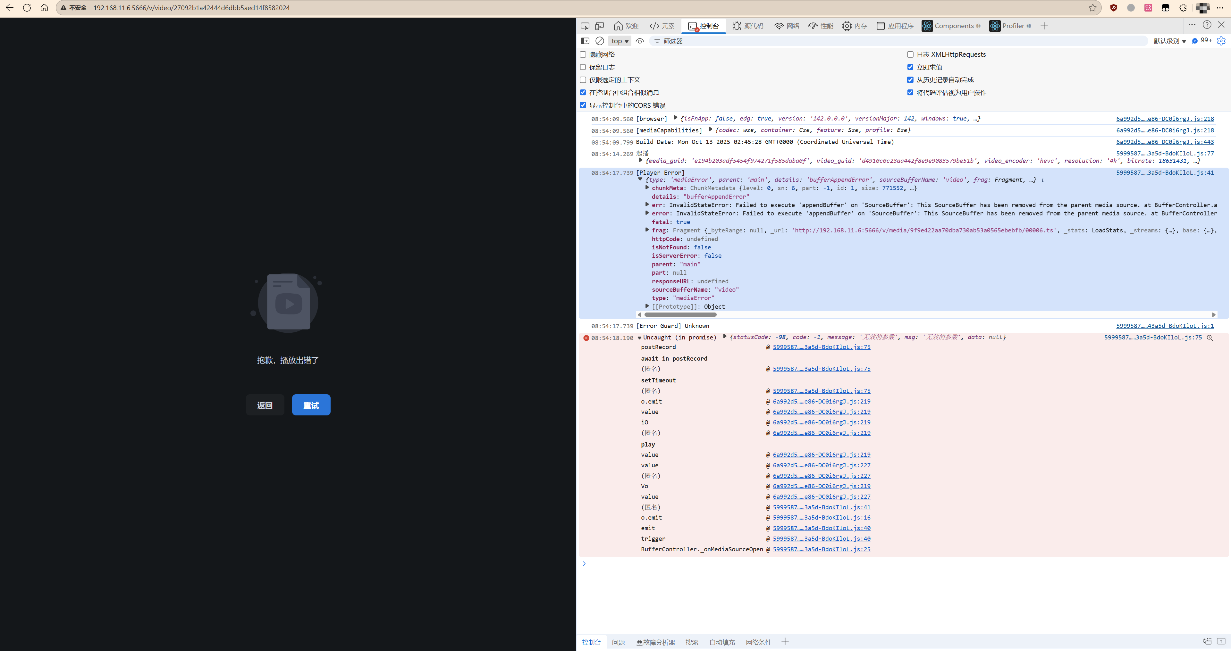Screen dimensions: 1231x651
Task: Open console sidebar with the panel icon
Action: pyautogui.click(x=585, y=41)
